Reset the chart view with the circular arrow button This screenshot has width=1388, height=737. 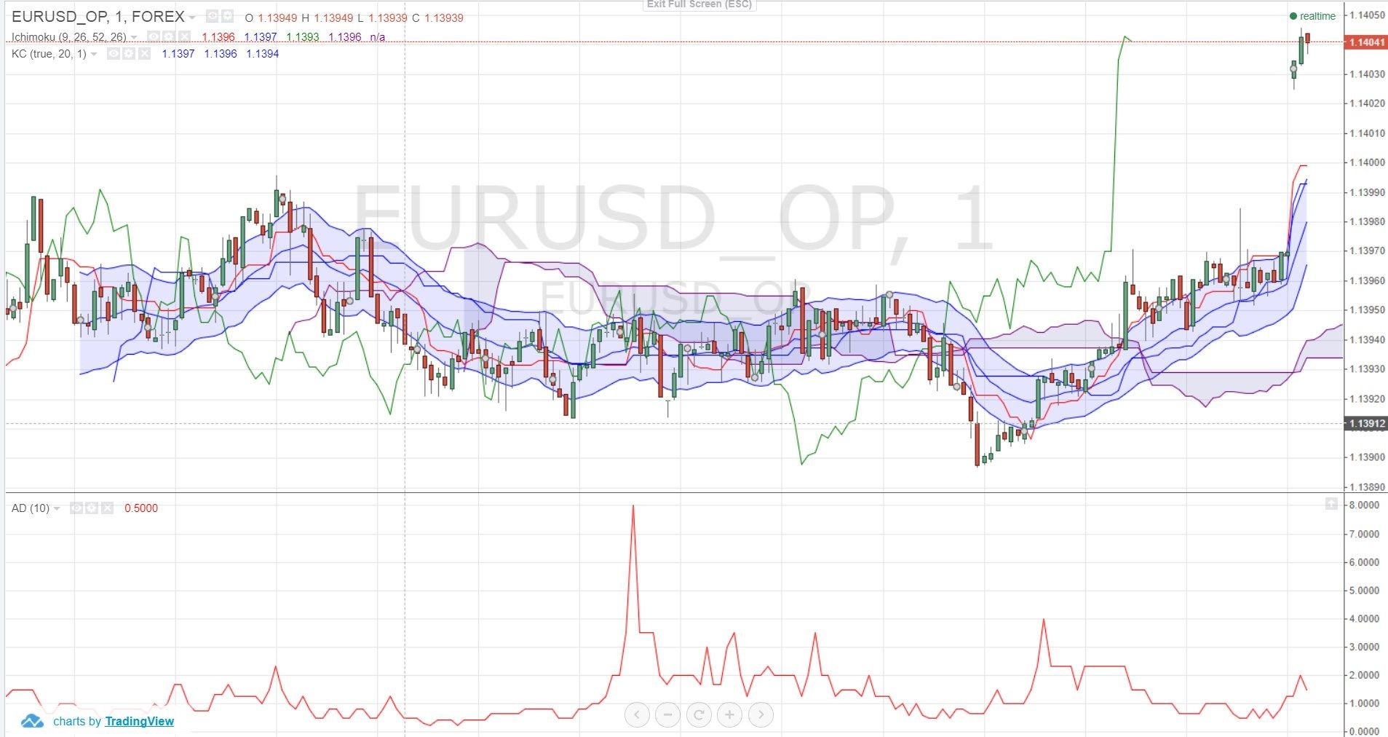(x=699, y=714)
